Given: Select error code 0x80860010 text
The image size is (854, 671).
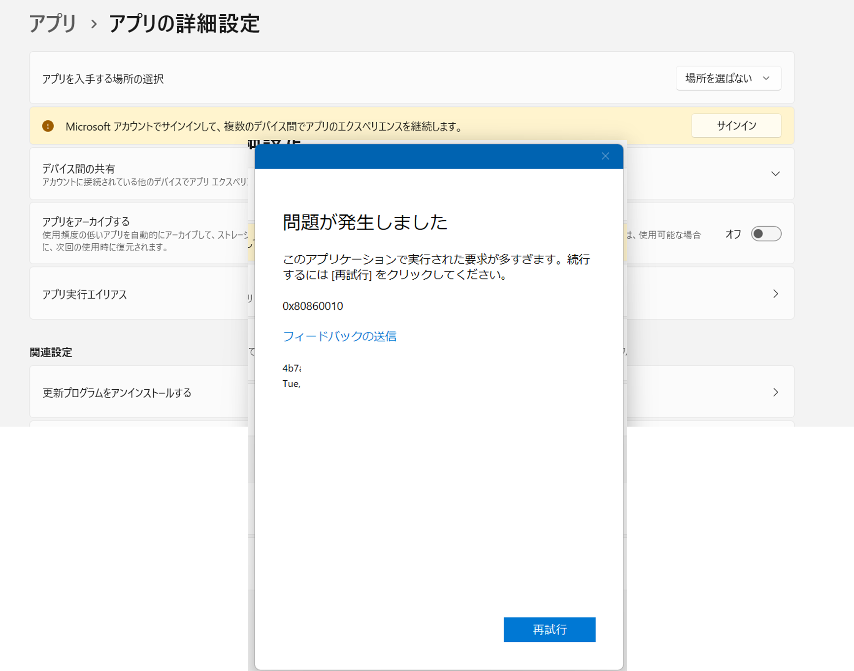Looking at the screenshot, I should (313, 306).
